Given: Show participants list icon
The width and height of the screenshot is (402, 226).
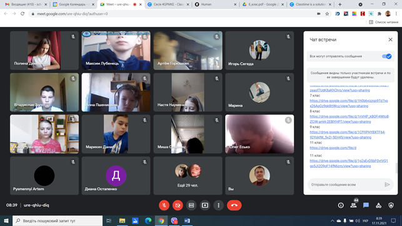Looking at the screenshot, I should click(x=353, y=205).
